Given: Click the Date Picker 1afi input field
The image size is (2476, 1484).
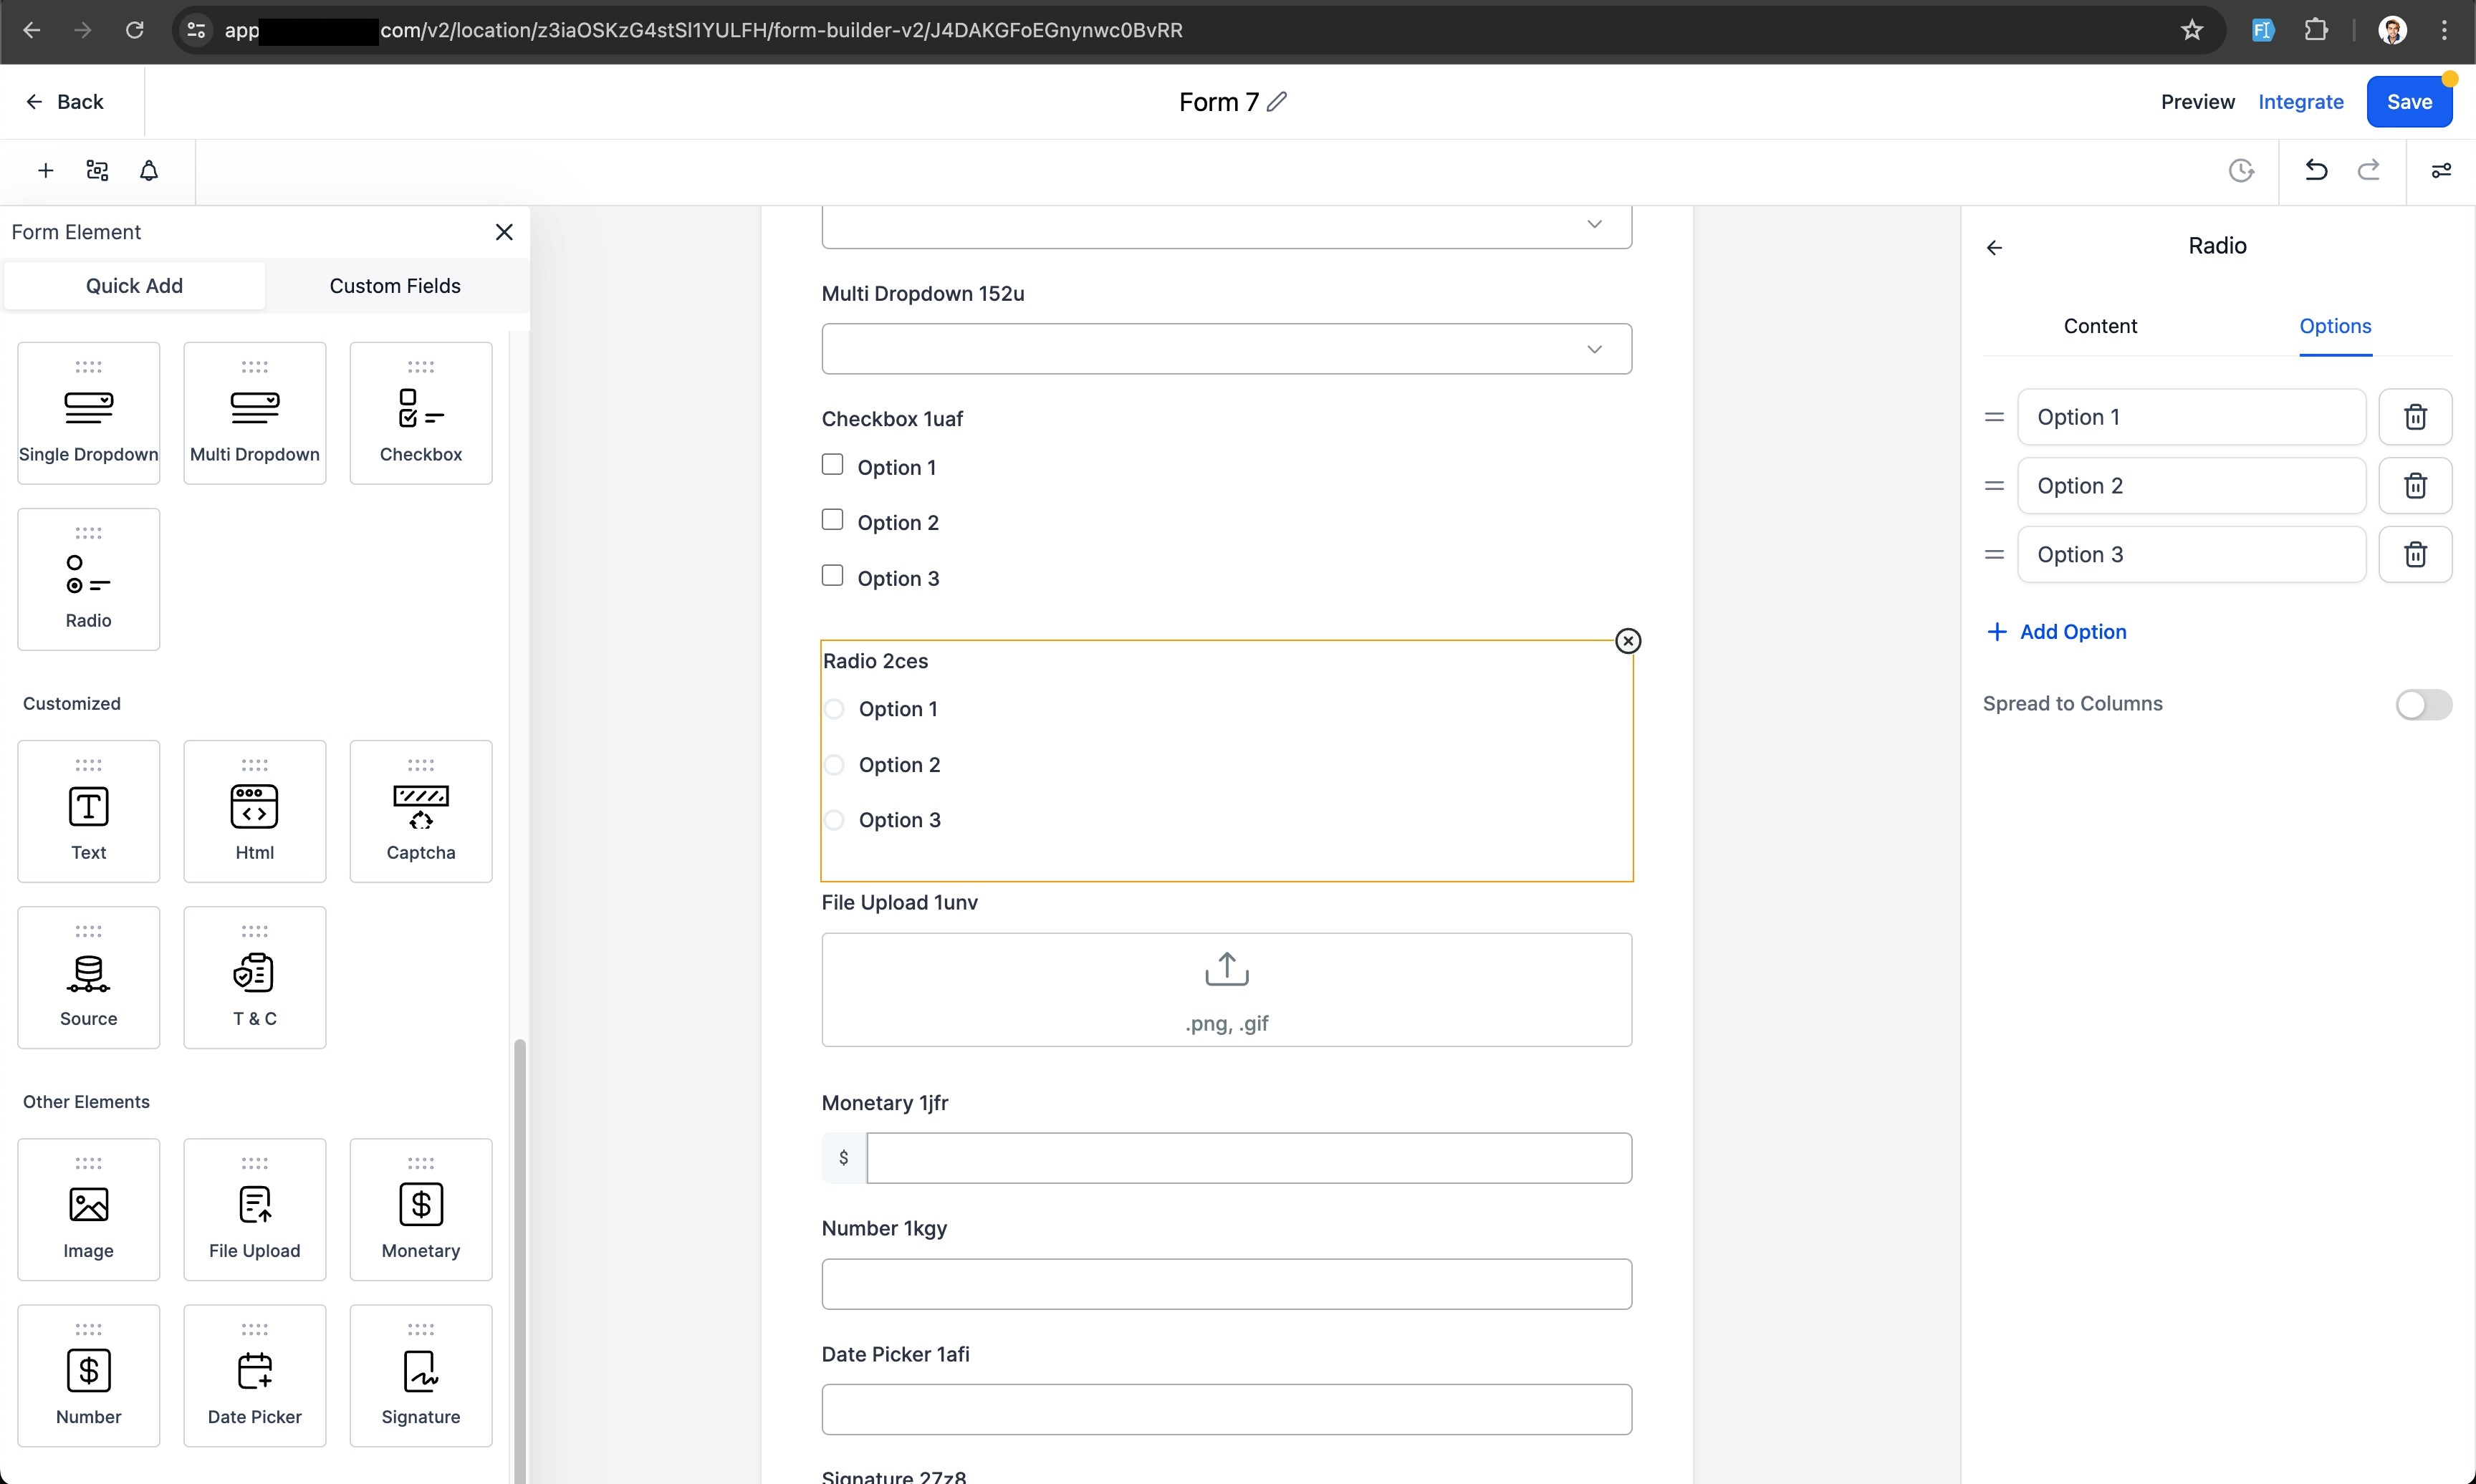Looking at the screenshot, I should point(1226,1409).
